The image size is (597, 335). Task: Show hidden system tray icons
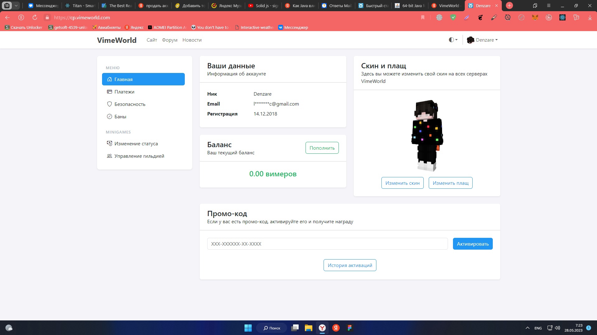[527, 328]
